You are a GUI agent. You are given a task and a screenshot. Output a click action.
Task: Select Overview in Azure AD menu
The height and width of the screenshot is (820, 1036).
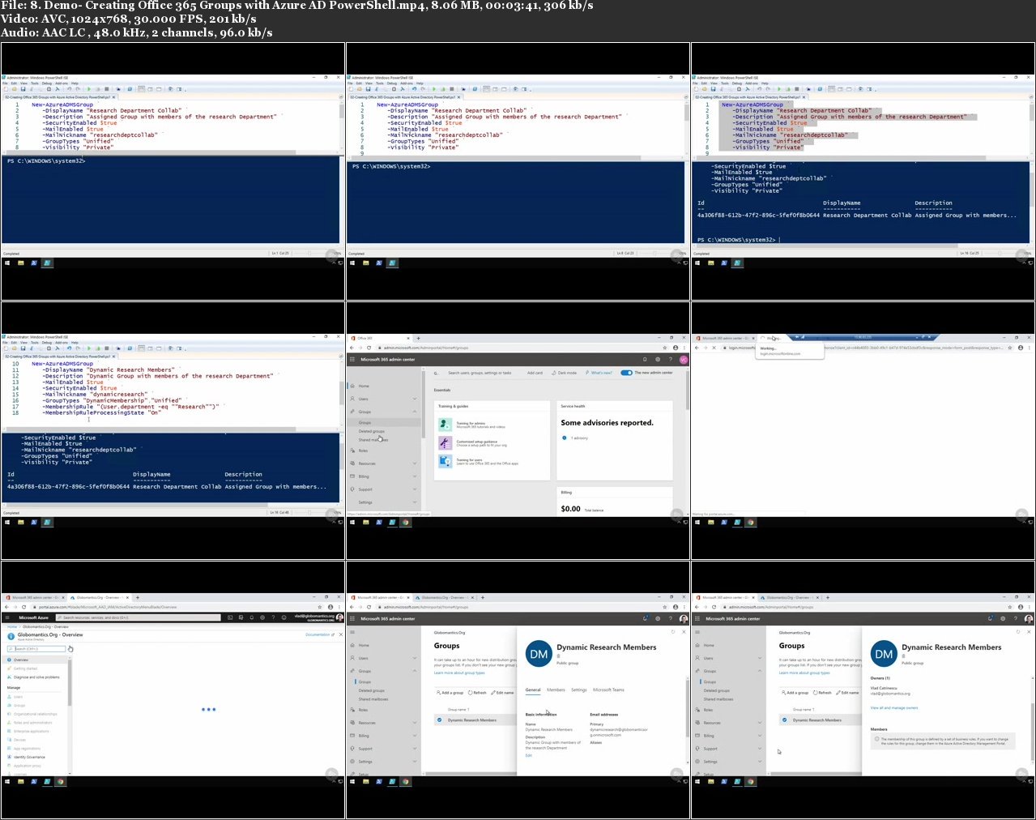tap(21, 660)
